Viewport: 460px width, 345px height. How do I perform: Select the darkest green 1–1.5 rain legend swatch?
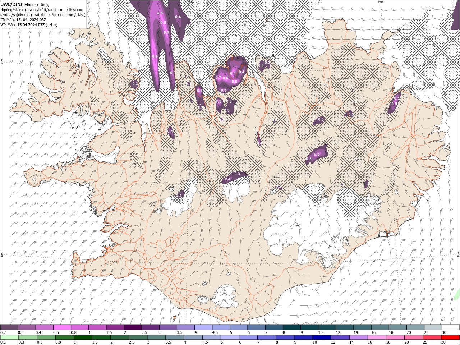(83, 337)
